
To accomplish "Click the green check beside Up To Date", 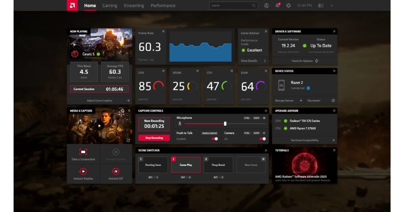I will coord(305,45).
